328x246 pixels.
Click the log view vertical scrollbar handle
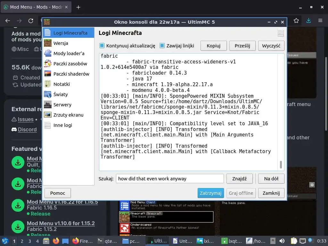click(281, 165)
